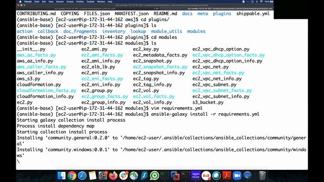This screenshot has width=324, height=182.
Task: Click 'ec2_vpc_dhcp_option_facts.py' file name
Action: [x=228, y=55]
